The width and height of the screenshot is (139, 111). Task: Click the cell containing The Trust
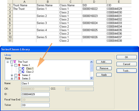(x=24, y=9)
